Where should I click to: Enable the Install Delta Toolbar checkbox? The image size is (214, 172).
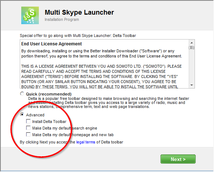[28, 121]
